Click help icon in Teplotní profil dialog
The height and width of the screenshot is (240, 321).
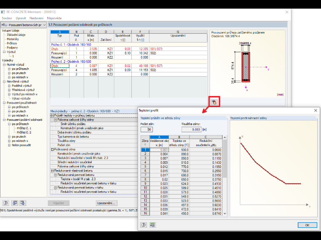[x=144, y=225]
